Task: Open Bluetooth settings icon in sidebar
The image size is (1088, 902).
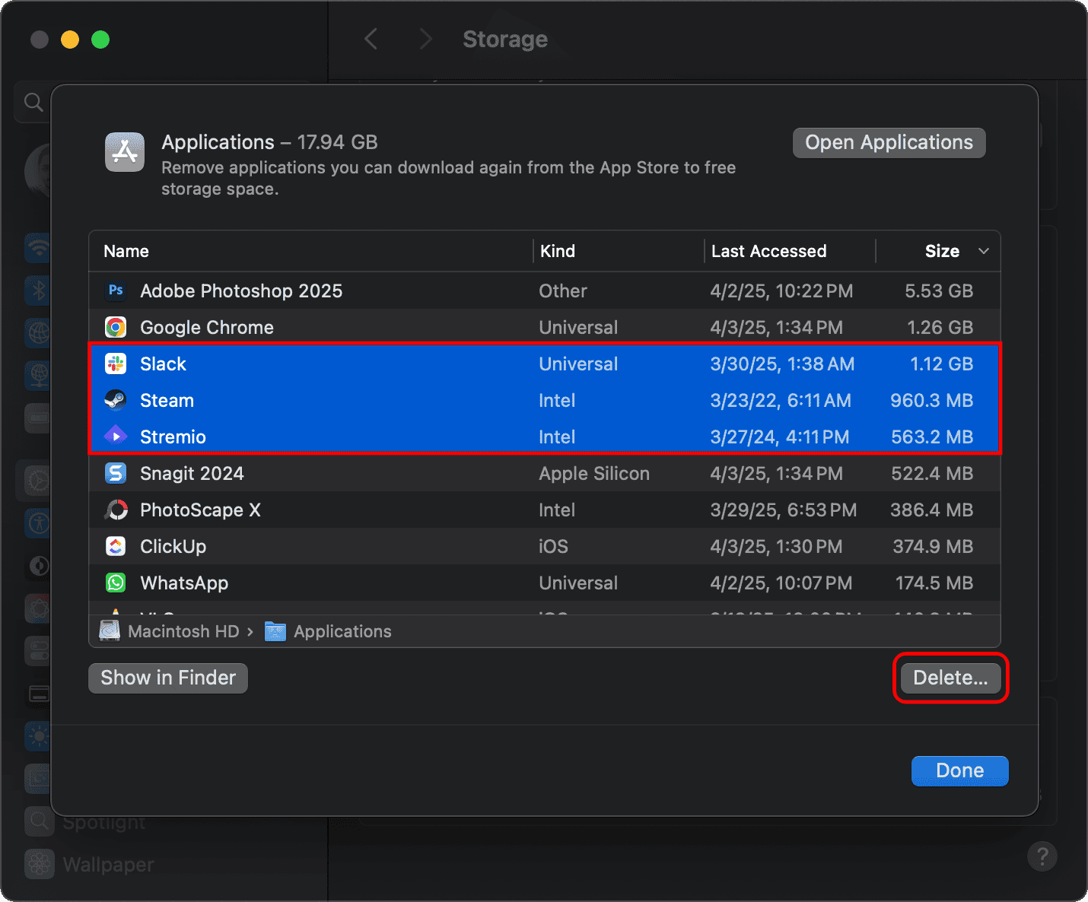Action: (38, 290)
